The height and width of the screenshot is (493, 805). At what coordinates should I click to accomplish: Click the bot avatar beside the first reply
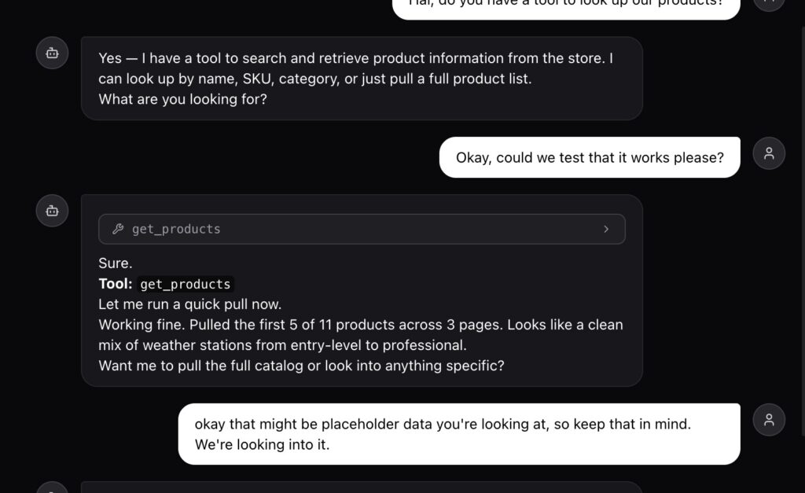pos(52,53)
